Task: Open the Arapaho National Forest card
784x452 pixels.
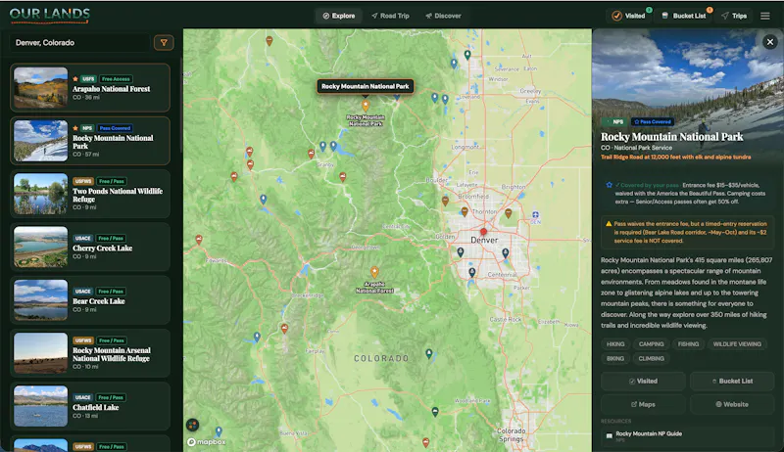Action: point(90,88)
